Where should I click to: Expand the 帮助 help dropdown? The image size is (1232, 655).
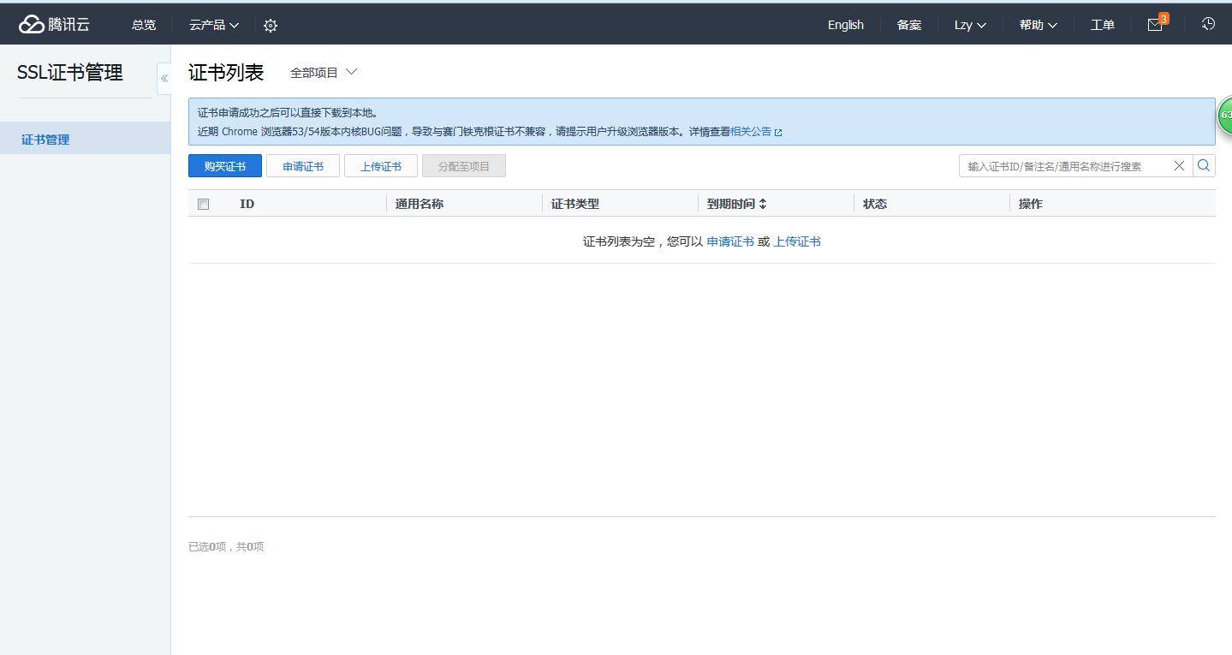coord(1039,25)
